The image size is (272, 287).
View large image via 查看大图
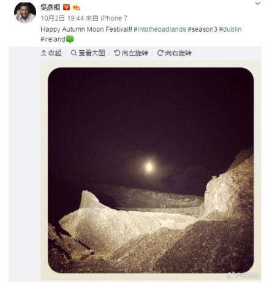(88, 53)
